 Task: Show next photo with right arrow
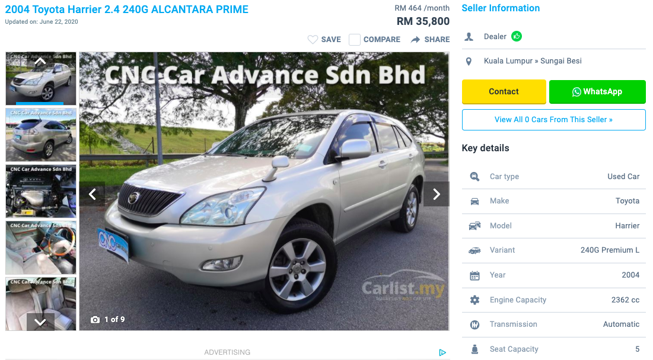(437, 194)
